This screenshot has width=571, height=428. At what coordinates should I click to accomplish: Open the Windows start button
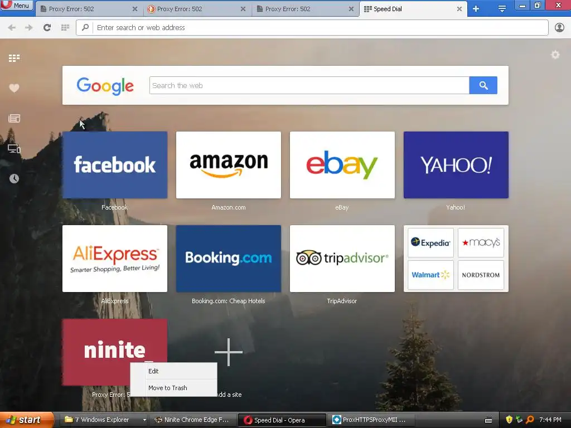[27, 420]
